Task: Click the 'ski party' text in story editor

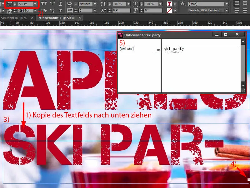Action: pos(174,49)
